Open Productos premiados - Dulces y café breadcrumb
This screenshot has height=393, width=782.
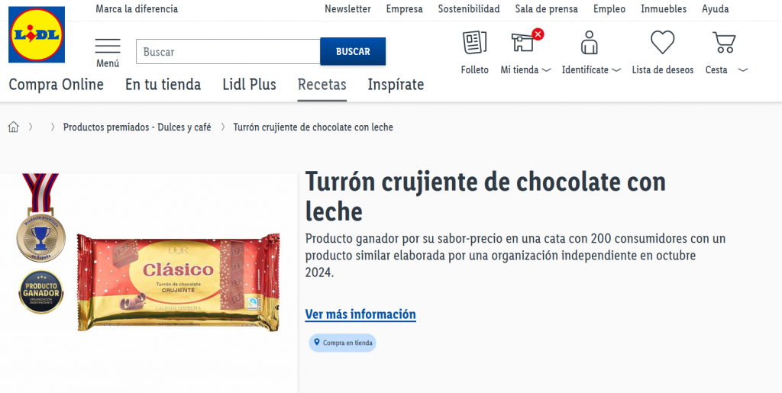137,127
